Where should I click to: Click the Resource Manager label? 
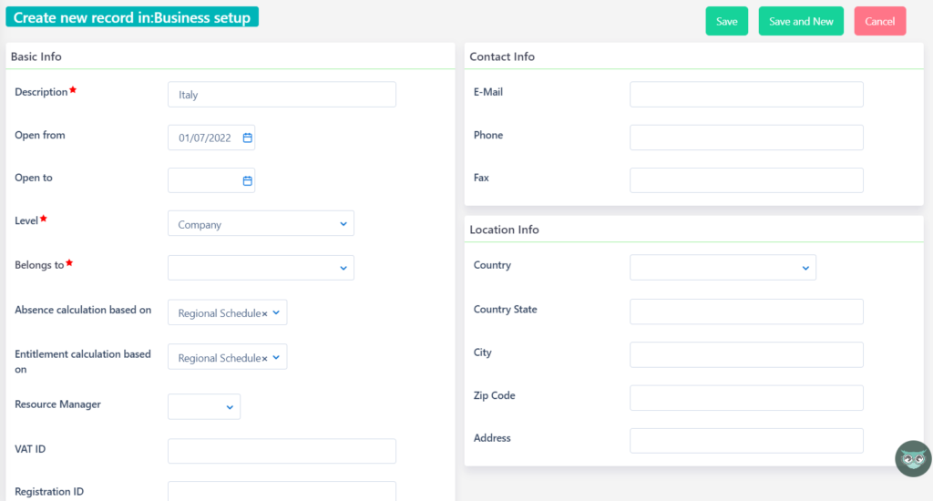[x=57, y=404]
